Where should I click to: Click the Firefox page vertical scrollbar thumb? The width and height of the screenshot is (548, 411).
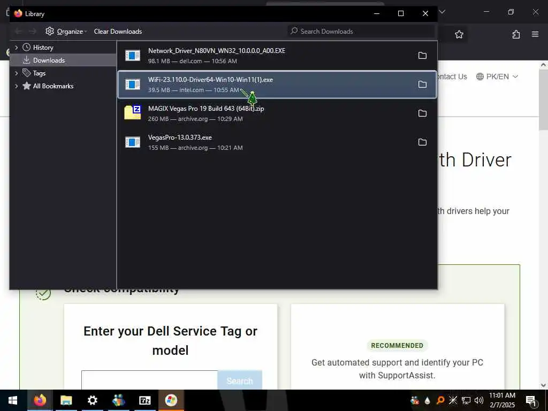pyautogui.click(x=544, y=100)
